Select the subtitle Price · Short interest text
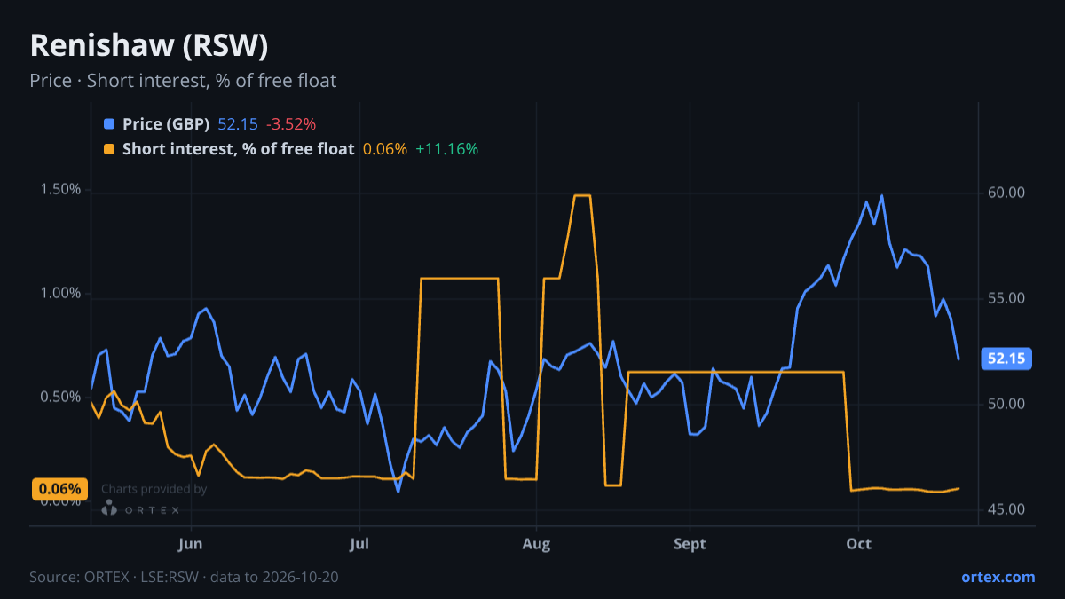This screenshot has width=1065, height=599. (x=183, y=81)
